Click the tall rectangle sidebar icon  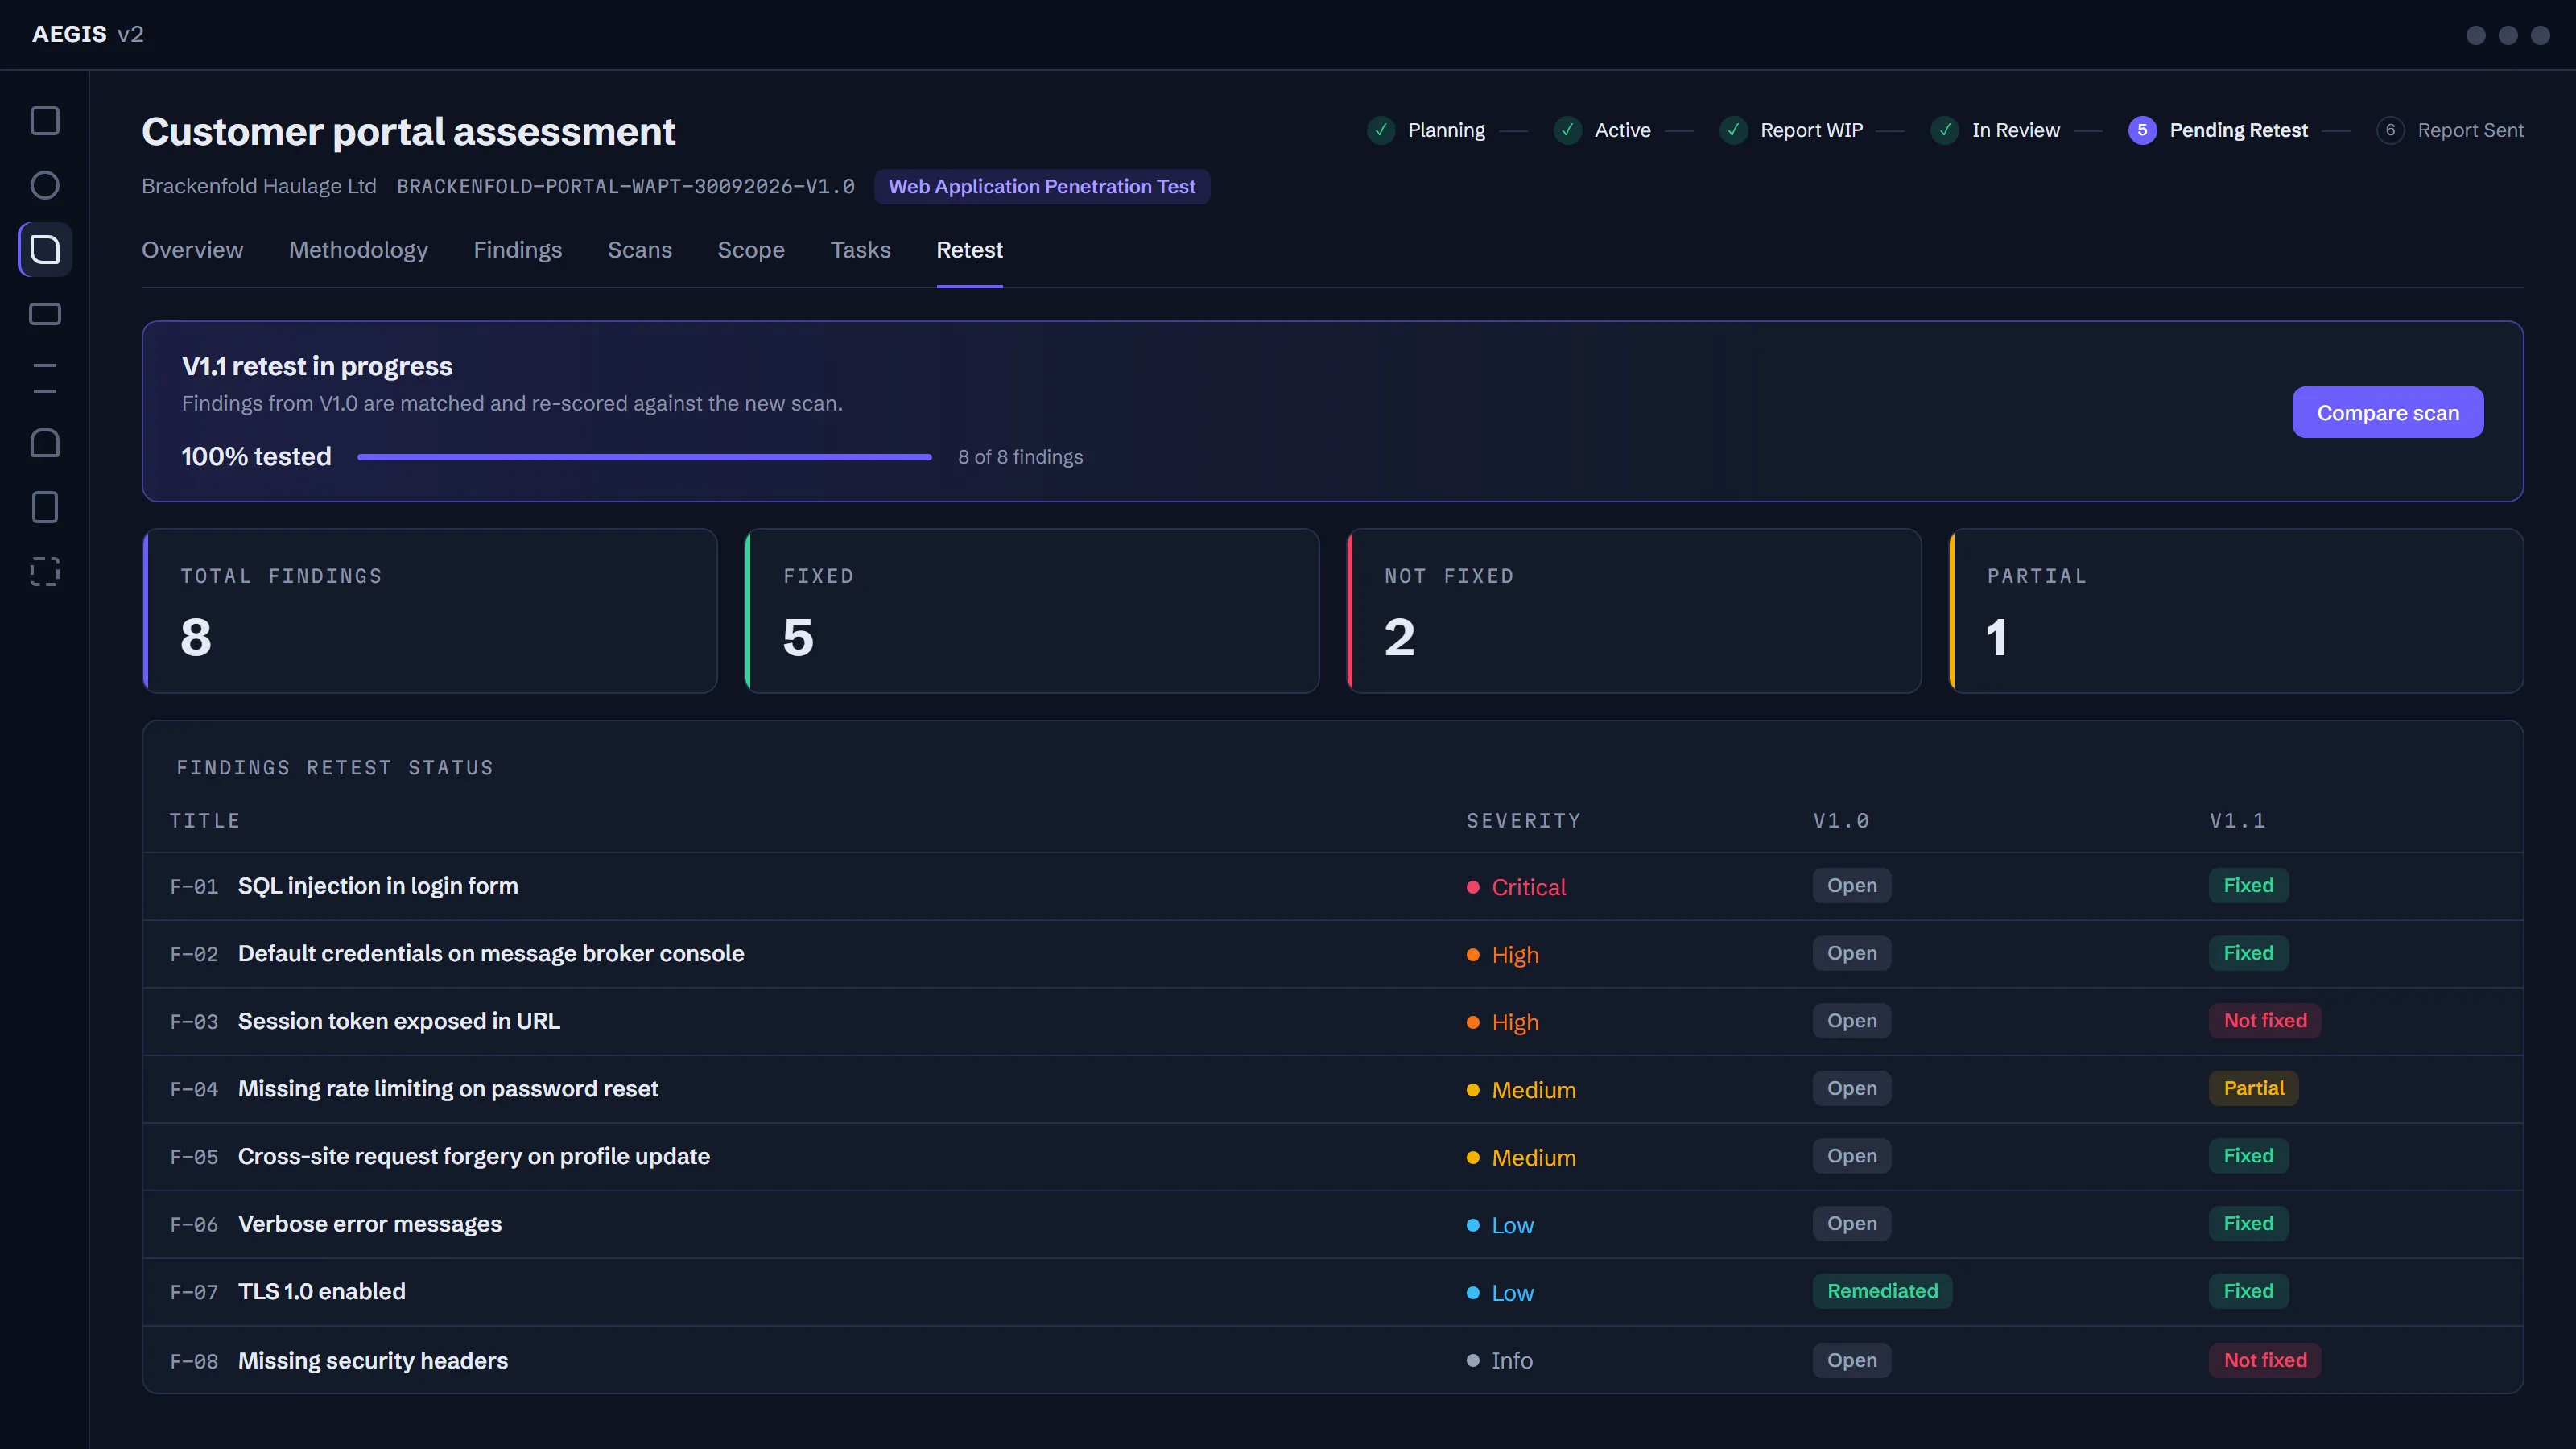pyautogui.click(x=45, y=507)
